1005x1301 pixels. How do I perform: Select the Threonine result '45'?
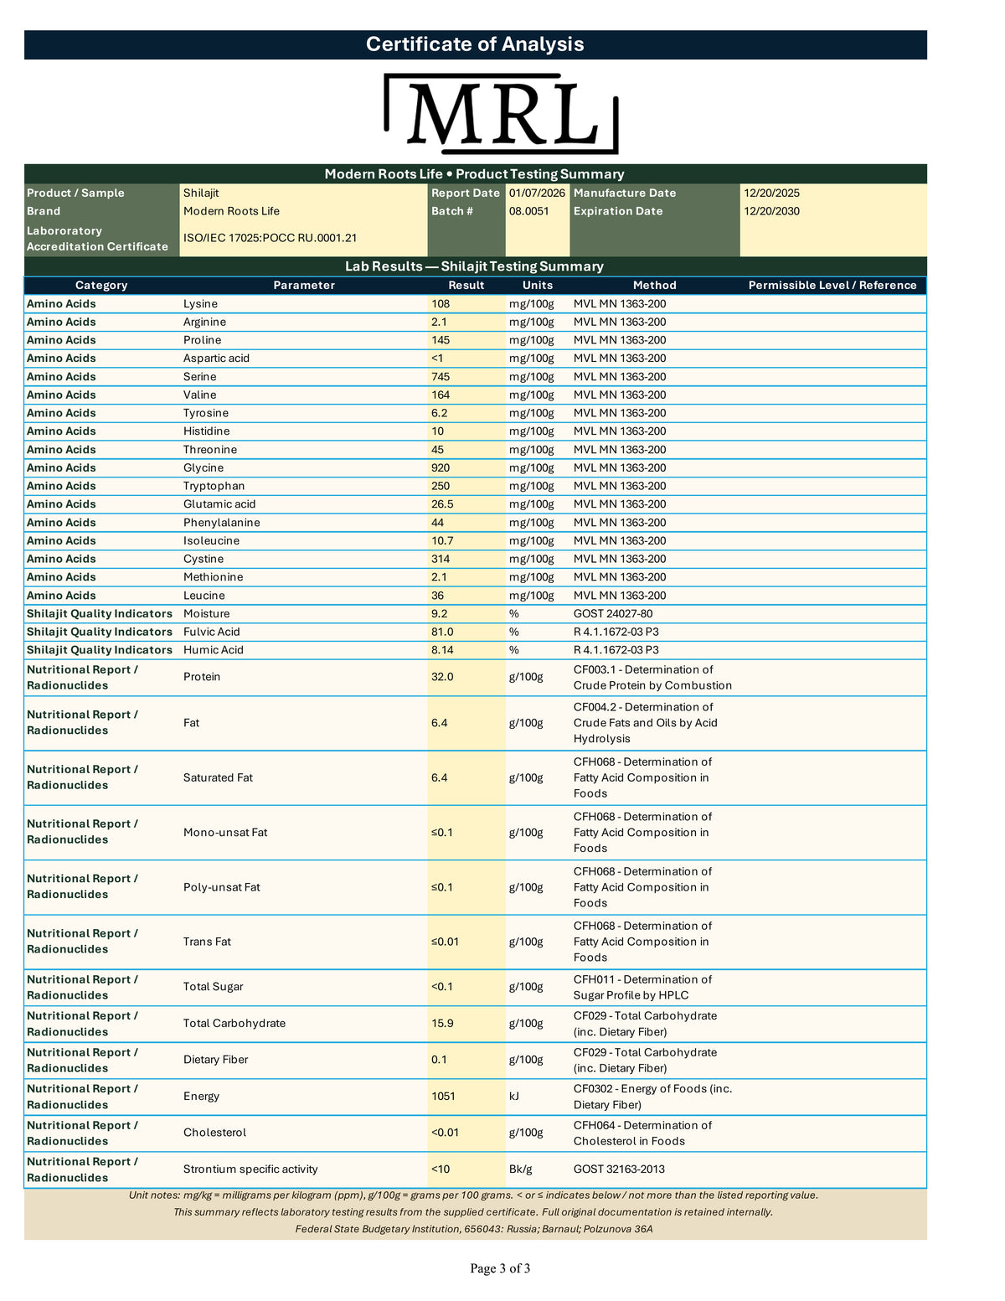coord(437,450)
